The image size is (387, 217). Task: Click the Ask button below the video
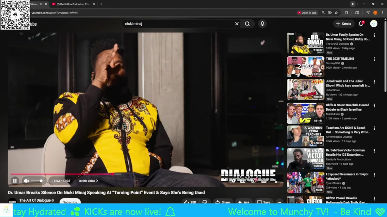244,202
